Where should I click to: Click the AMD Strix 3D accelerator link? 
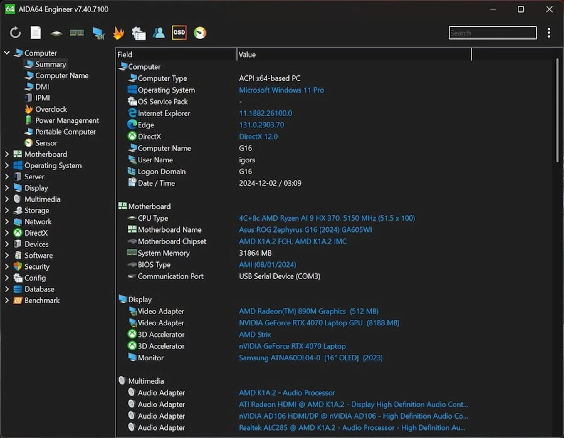coord(255,334)
